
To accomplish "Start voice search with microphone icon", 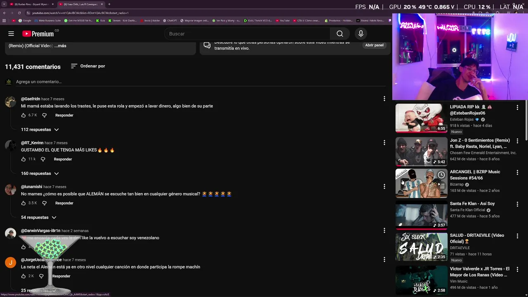I will tap(361, 34).
